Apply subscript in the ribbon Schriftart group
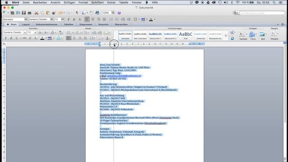This screenshot has height=162, width=288. [x=36, y=38]
